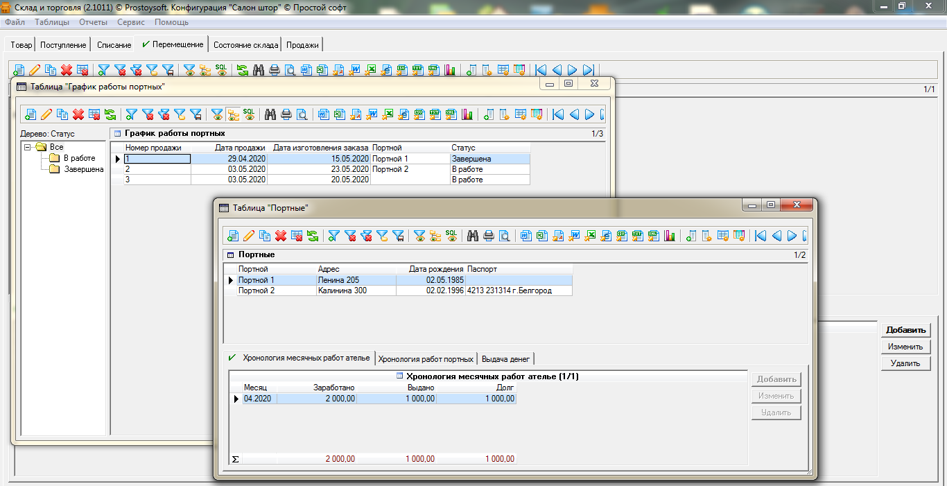Viewport: 947px width, 486px height.
Task: Click the pencil edit icon in График работы портных toolbar
Action: [46, 114]
